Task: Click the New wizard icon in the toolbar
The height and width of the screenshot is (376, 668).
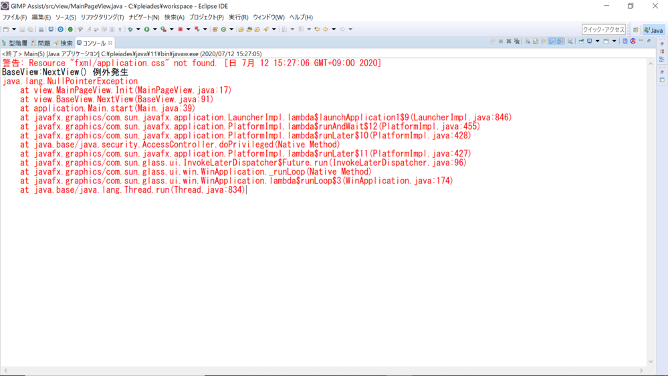Action: point(6,29)
